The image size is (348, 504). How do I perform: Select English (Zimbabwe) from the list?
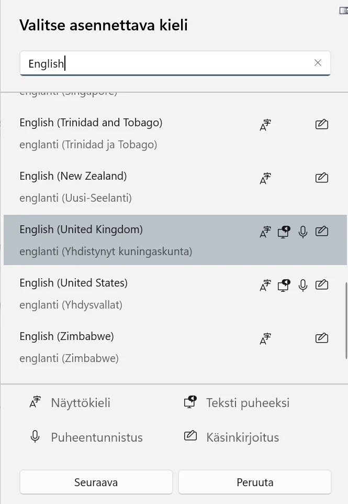pyautogui.click(x=175, y=346)
